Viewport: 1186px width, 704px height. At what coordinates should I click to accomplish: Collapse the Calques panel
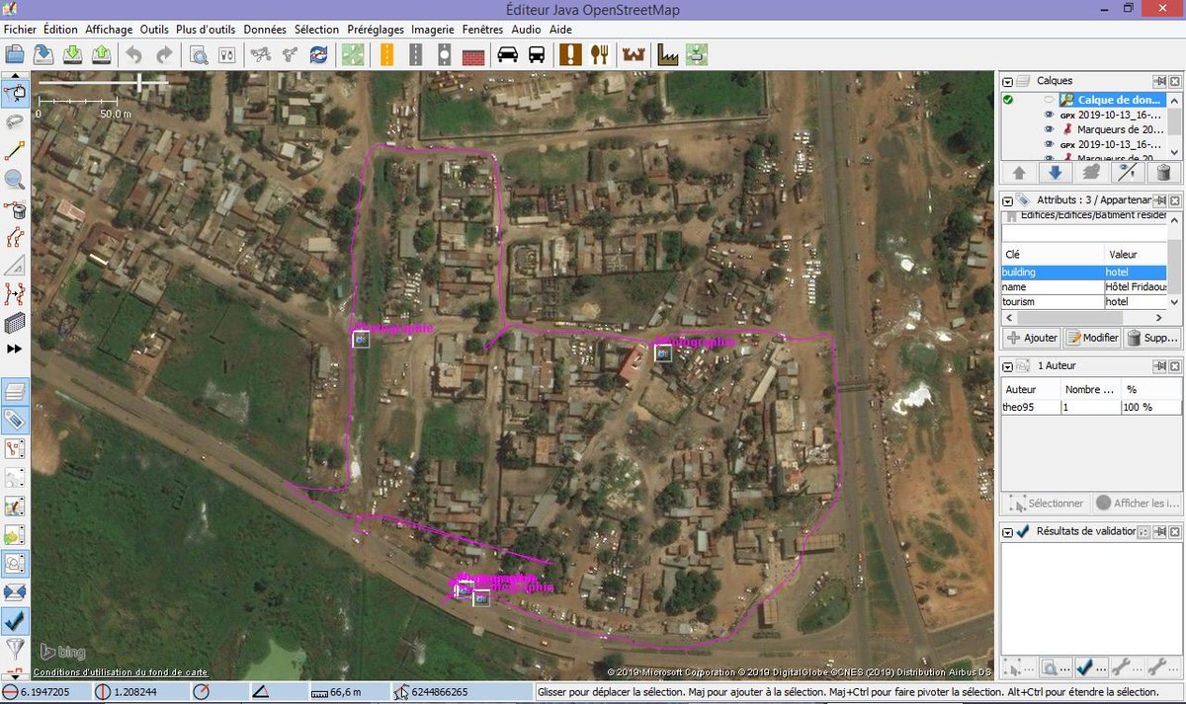click(x=1007, y=82)
